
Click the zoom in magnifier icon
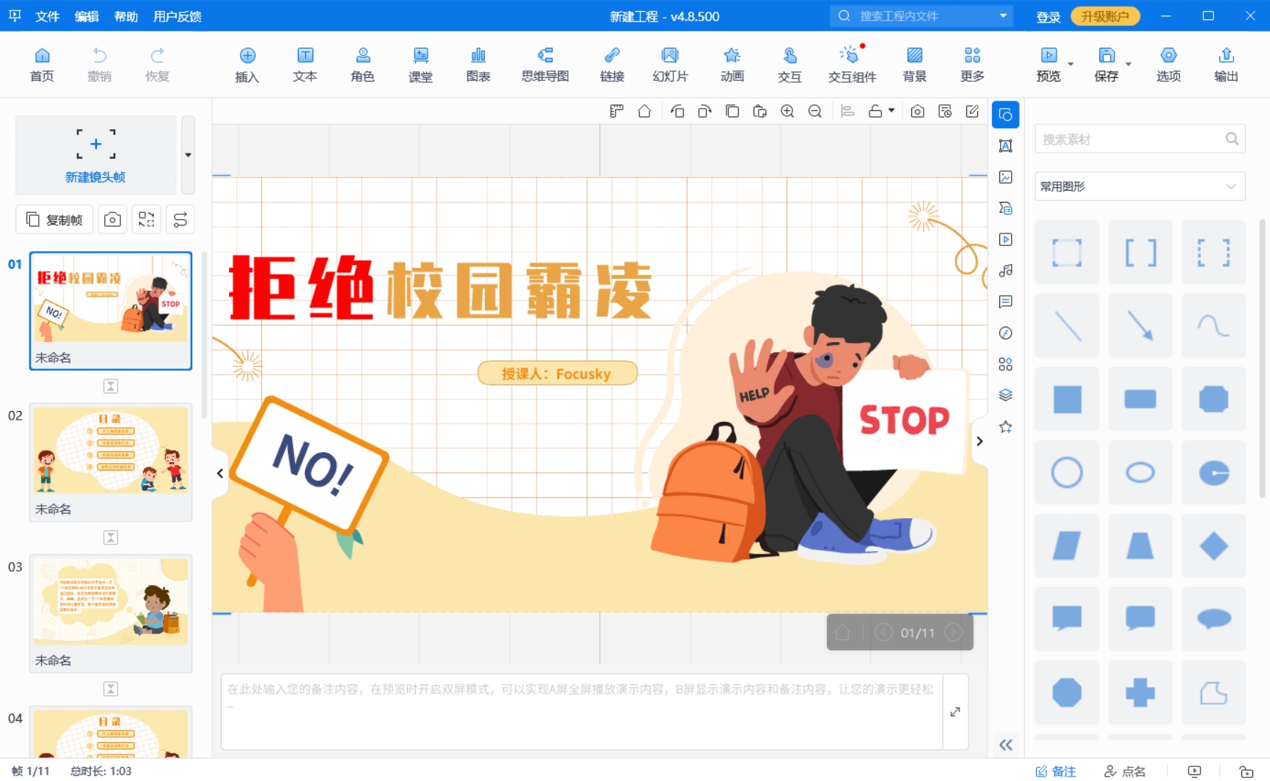787,112
